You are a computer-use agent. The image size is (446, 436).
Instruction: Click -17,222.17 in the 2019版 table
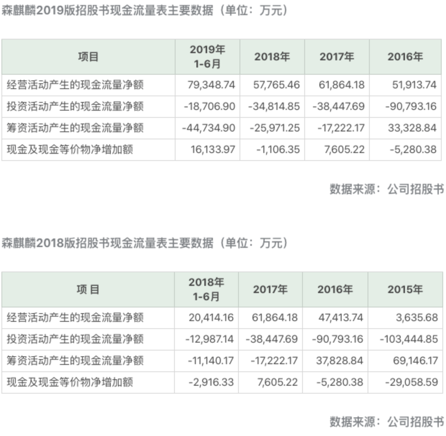341,128
